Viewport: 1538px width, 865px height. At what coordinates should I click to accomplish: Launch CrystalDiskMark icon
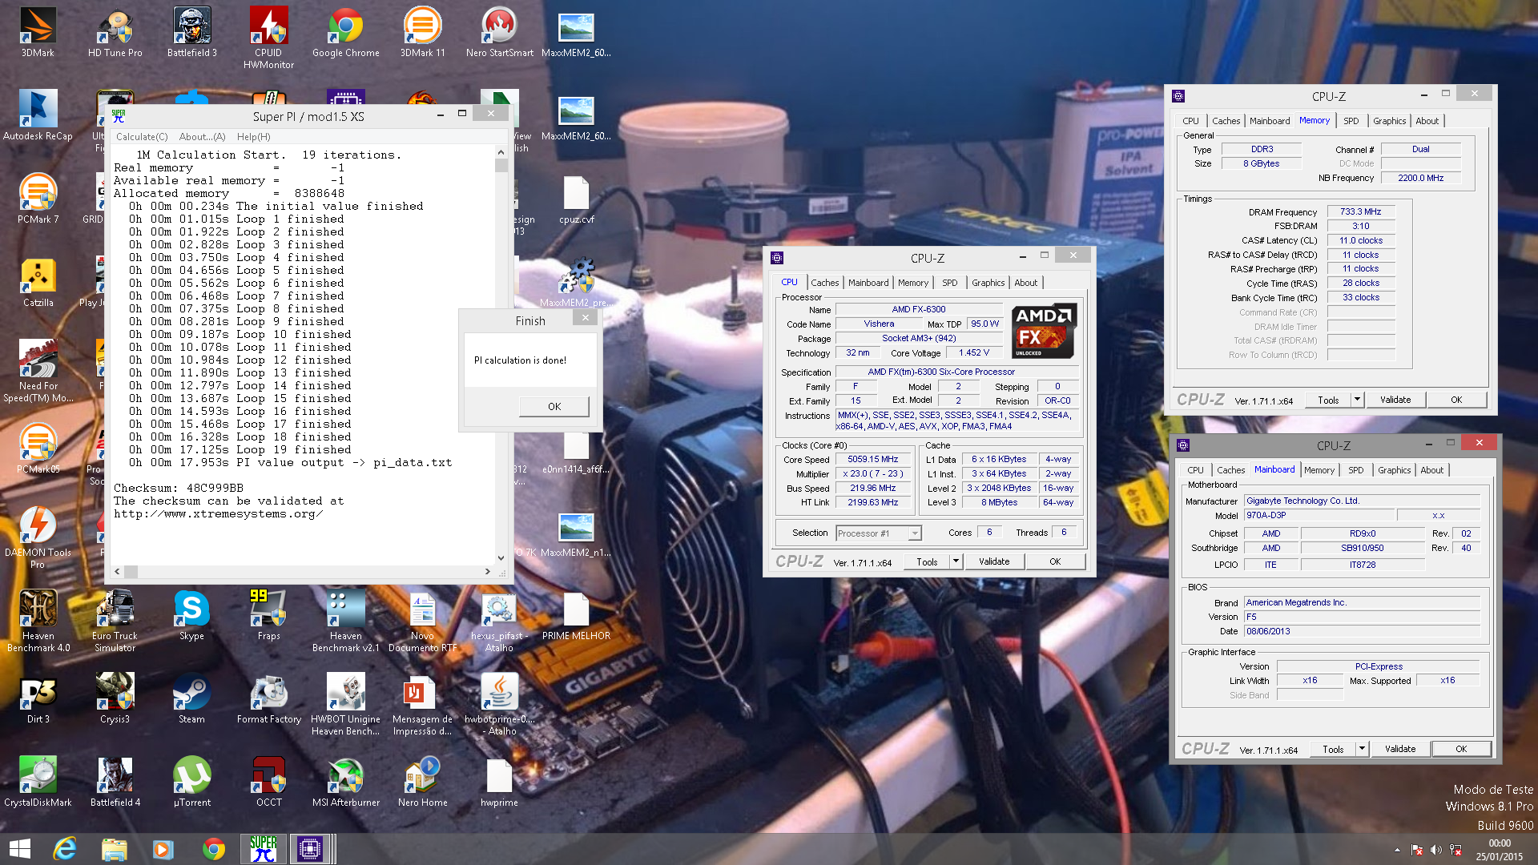pos(38,782)
